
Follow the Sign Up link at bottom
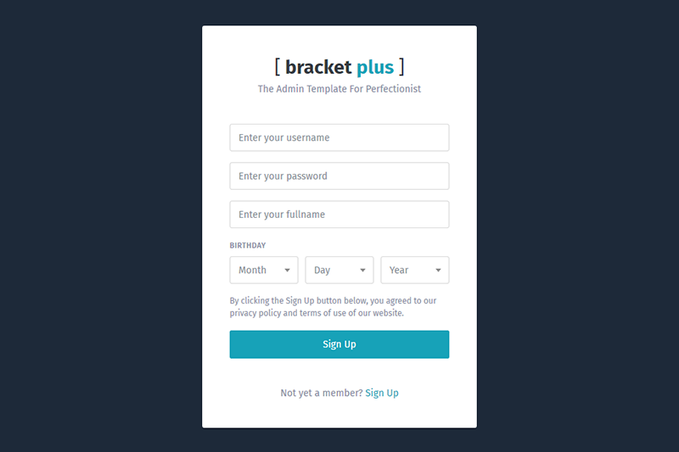(x=382, y=393)
